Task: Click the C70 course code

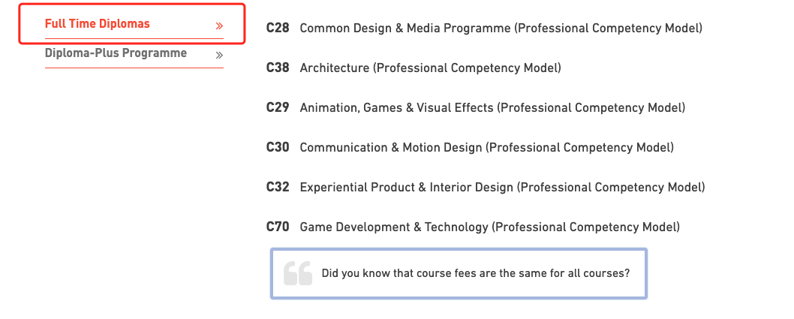Action: click(278, 227)
